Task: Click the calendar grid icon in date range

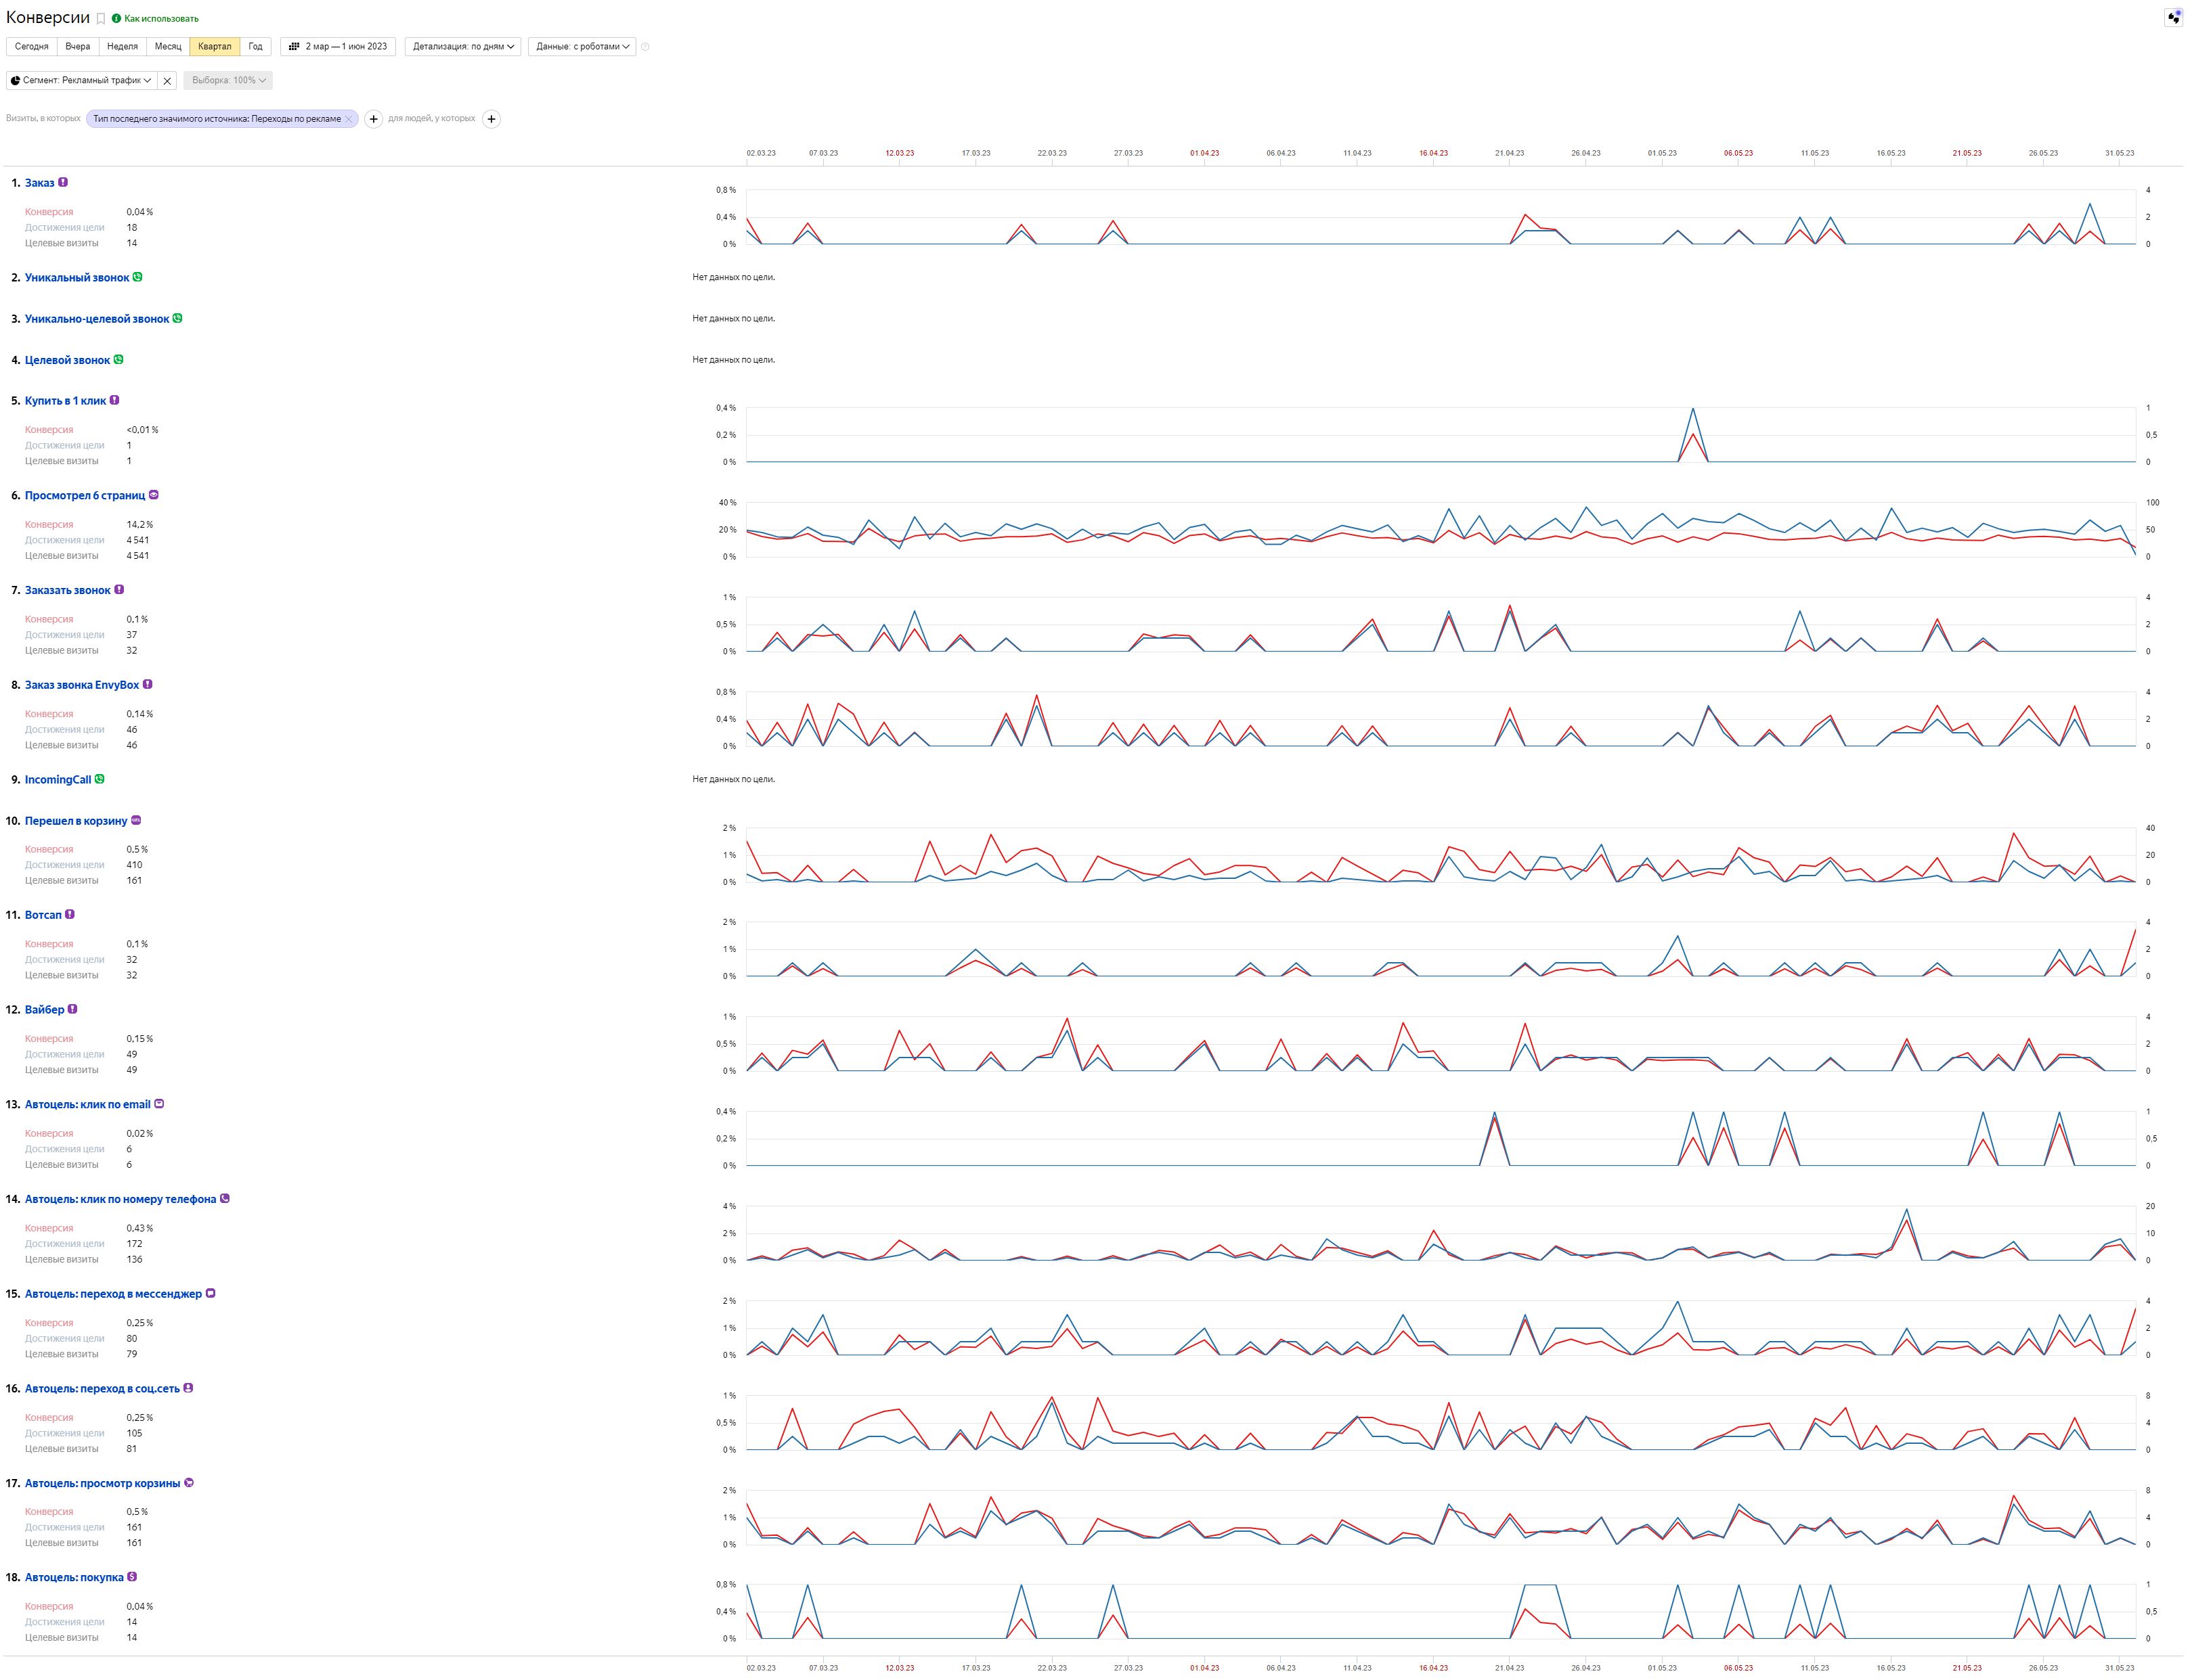Action: coord(294,46)
